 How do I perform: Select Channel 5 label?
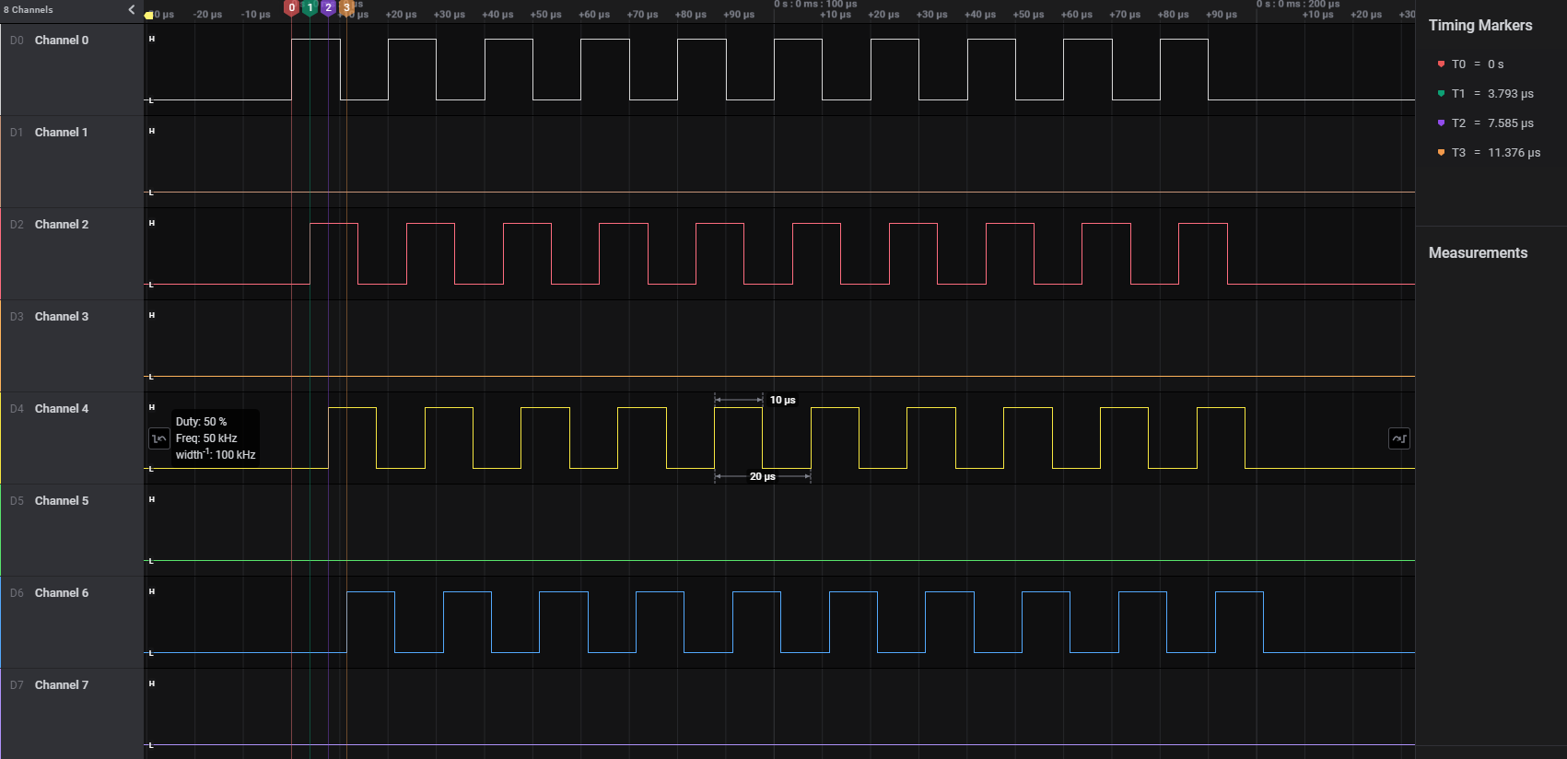point(62,501)
